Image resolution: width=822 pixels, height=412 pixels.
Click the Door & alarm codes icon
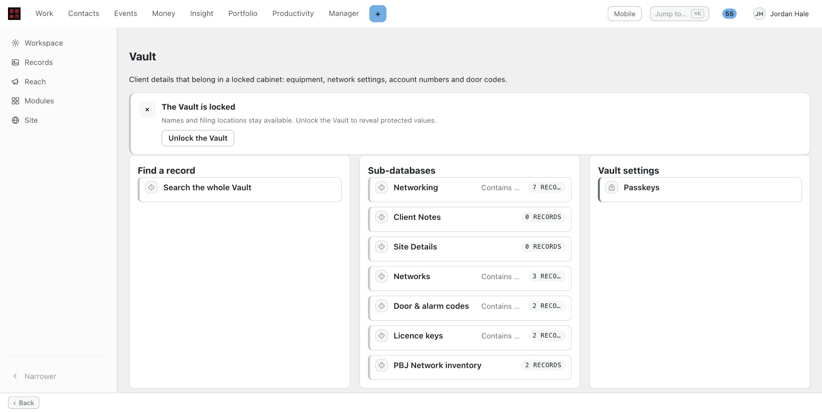(381, 306)
